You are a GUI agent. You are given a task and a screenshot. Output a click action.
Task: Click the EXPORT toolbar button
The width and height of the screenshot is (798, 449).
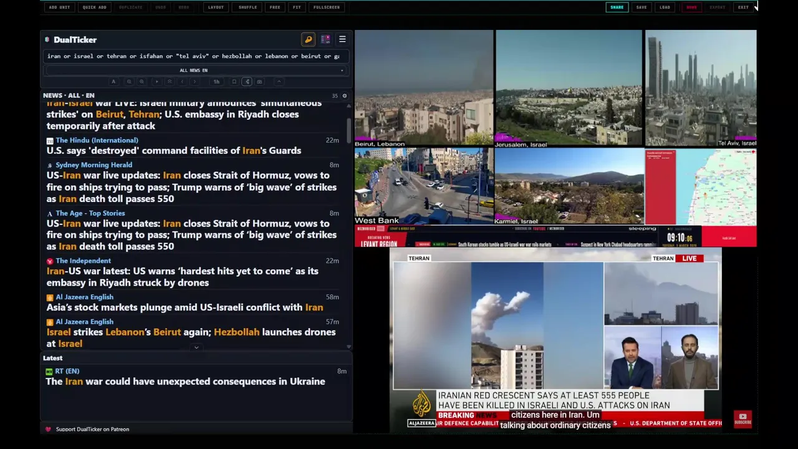pyautogui.click(x=718, y=7)
